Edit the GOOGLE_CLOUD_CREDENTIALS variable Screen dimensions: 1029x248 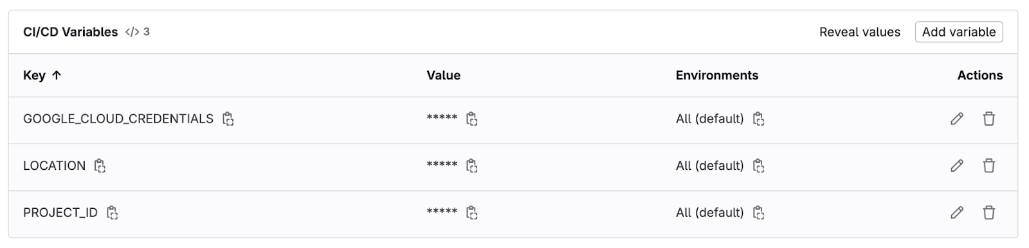click(x=957, y=119)
